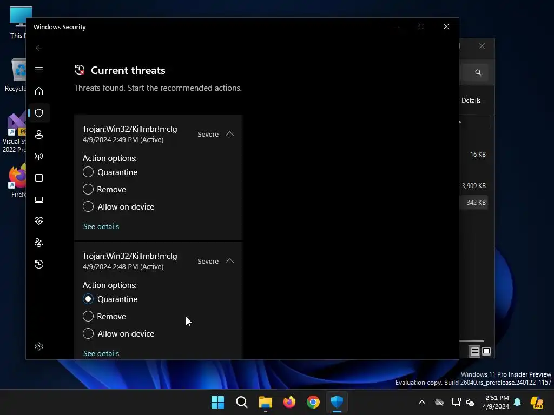Click the back arrow in Windows Security

pyautogui.click(x=39, y=48)
